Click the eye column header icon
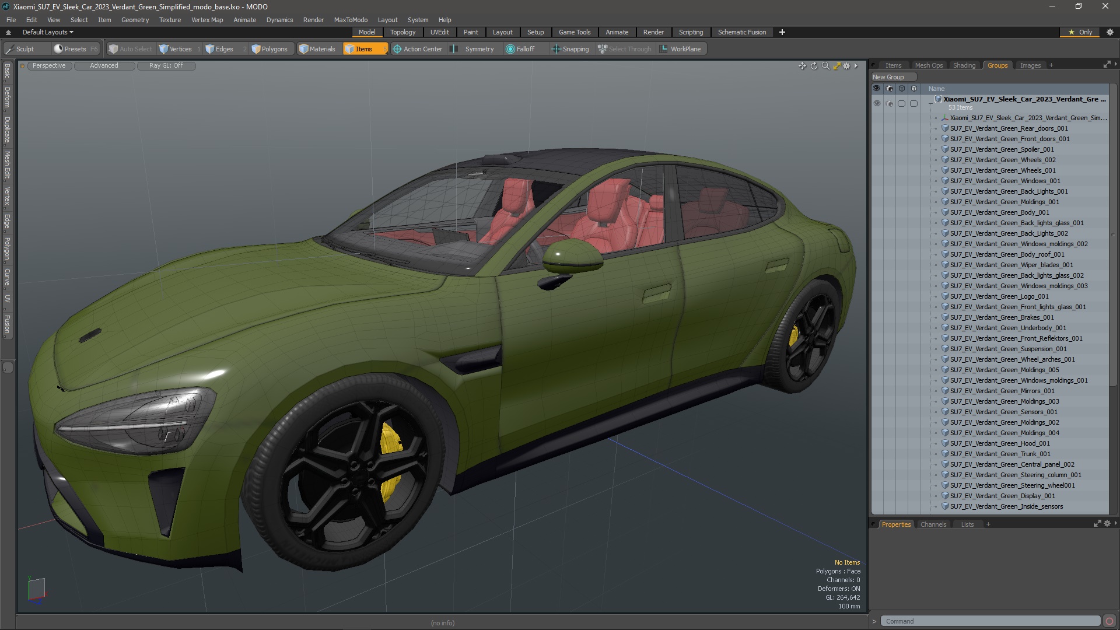The width and height of the screenshot is (1120, 630). [x=877, y=89]
